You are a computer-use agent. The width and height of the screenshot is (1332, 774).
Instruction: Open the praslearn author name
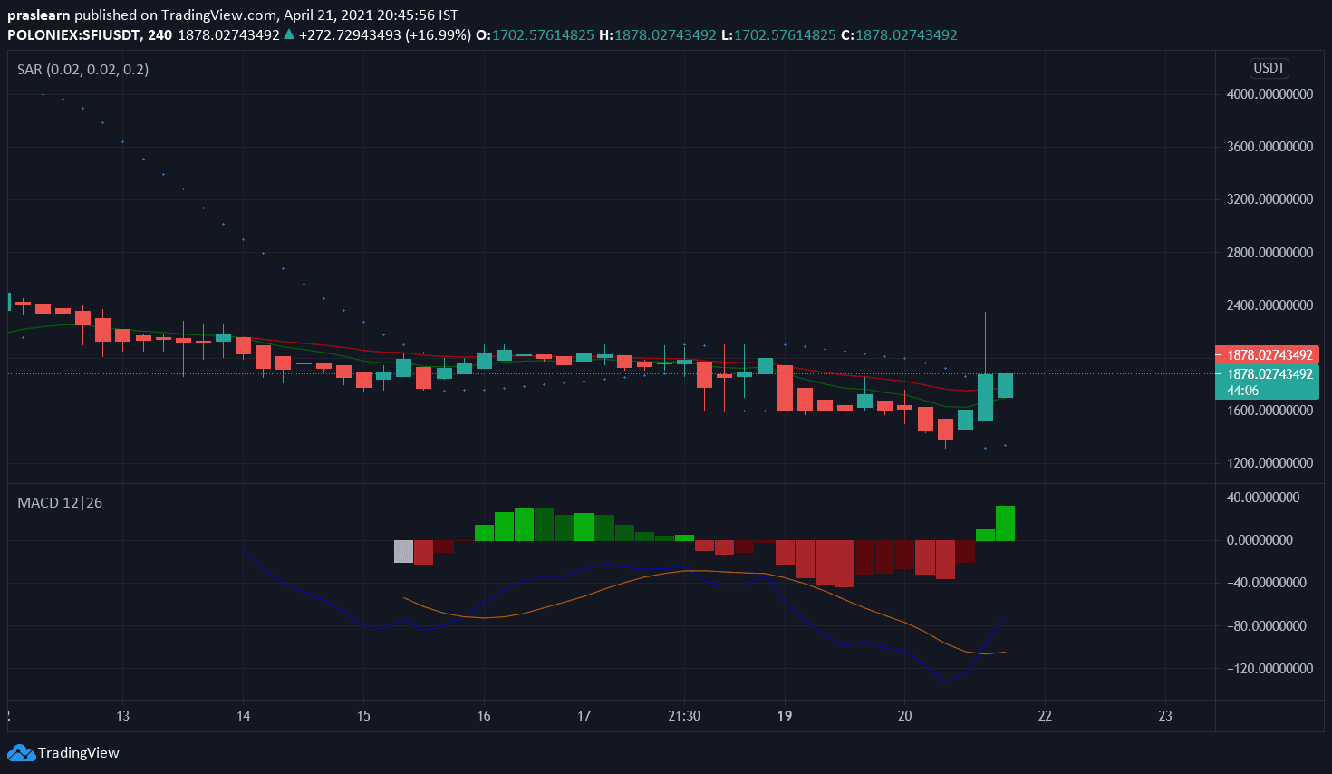[x=38, y=15]
